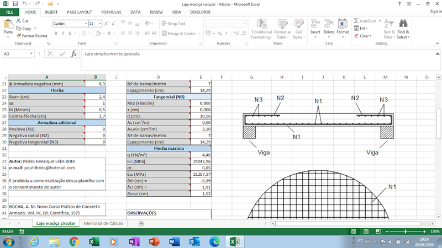Click the vertical scrollbar down arrow
442x248 pixels.
pyautogui.click(x=438, y=217)
